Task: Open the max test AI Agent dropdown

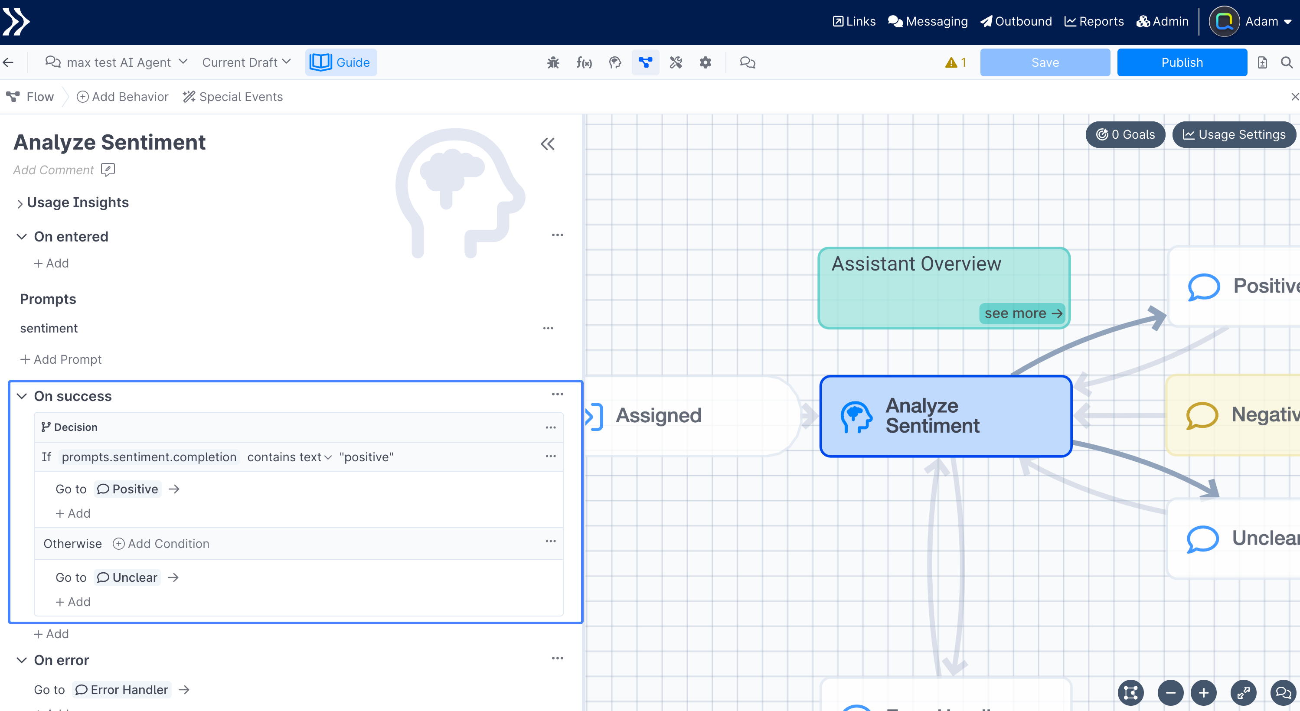Action: pos(117,62)
